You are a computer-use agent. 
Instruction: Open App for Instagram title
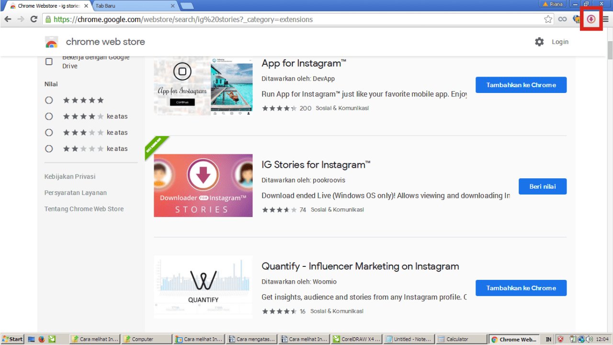coord(304,63)
